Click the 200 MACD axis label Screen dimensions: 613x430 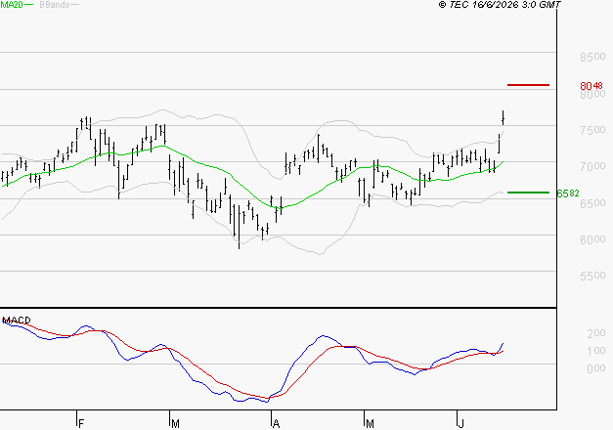point(596,333)
